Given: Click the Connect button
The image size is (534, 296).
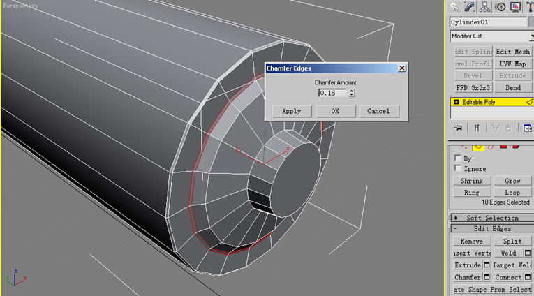Looking at the screenshot, I should tap(508, 277).
